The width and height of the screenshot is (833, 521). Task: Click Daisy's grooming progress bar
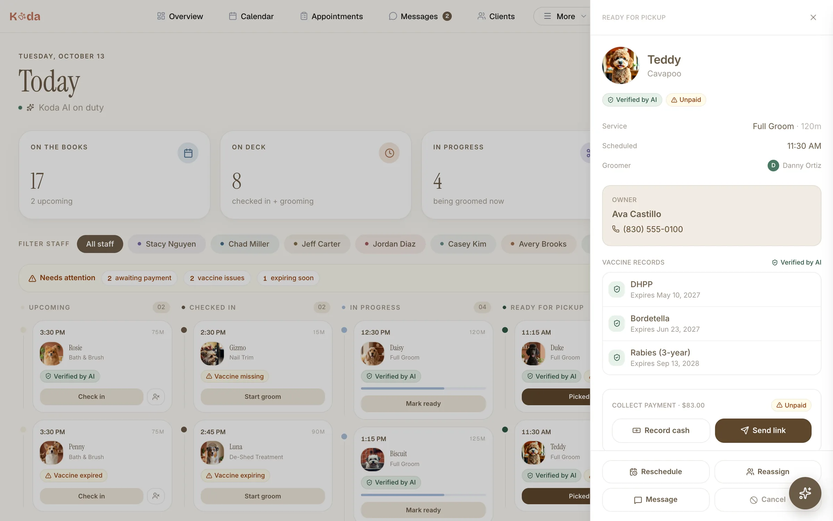point(423,388)
